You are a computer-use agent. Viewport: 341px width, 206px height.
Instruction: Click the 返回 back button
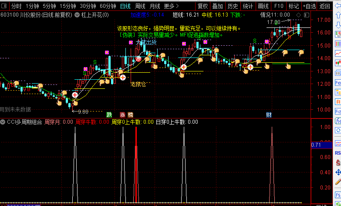[325, 6]
